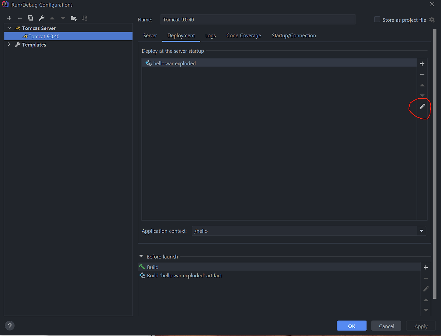Image resolution: width=441 pixels, height=336 pixels.
Task: Add a new artifact to deploy
Action: [x=422, y=63]
